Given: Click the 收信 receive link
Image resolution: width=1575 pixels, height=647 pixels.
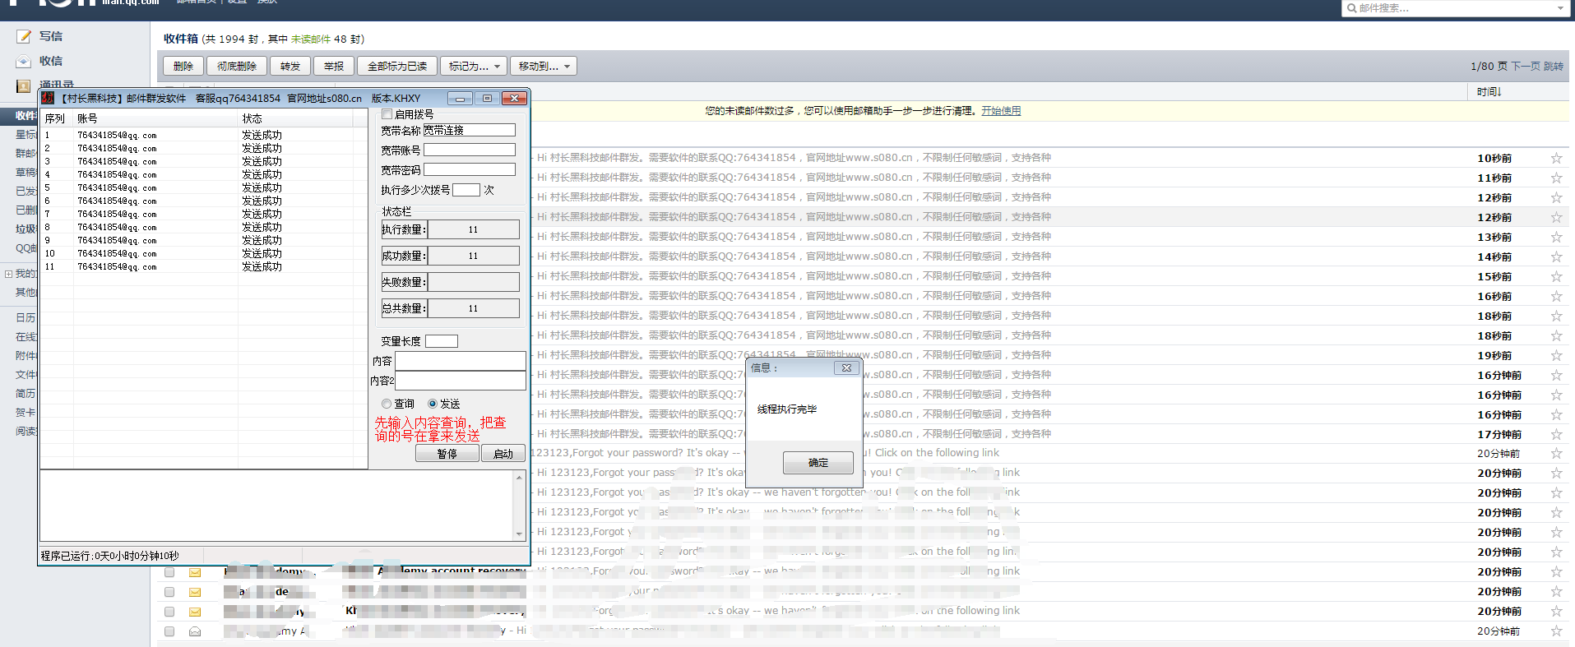Looking at the screenshot, I should [51, 61].
